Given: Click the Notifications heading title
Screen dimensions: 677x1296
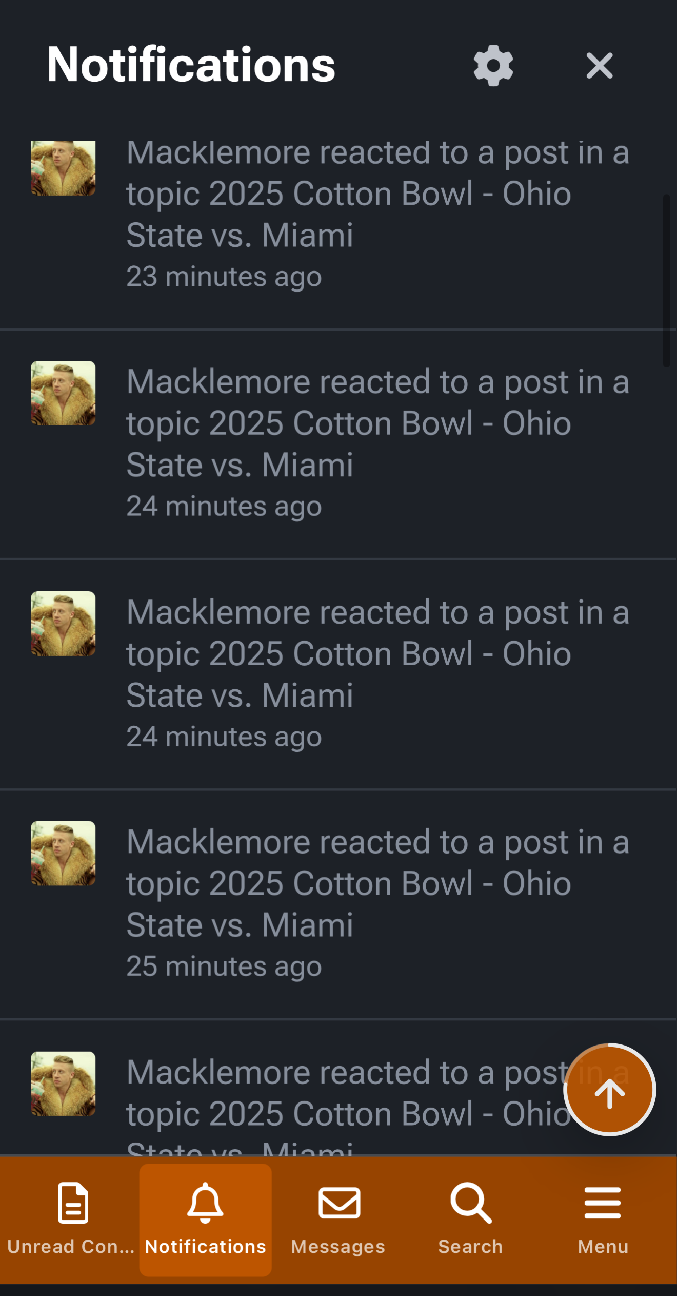Looking at the screenshot, I should tap(191, 65).
